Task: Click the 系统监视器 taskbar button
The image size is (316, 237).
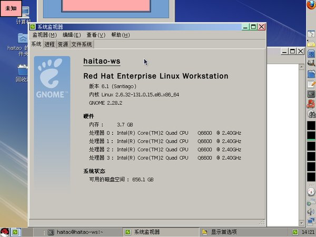Action: [x=161, y=232]
